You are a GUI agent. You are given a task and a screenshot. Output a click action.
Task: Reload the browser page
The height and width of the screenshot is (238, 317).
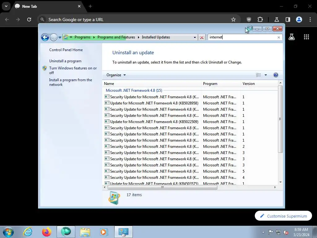29,20
